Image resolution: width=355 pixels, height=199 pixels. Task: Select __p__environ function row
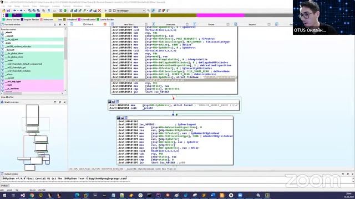32,88
